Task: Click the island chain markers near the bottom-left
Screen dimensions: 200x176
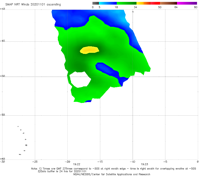Action: click(x=23, y=140)
